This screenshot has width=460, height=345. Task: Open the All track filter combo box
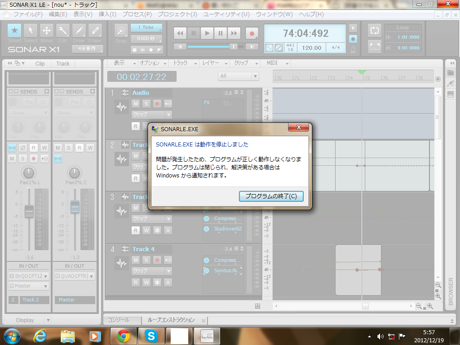tap(238, 76)
